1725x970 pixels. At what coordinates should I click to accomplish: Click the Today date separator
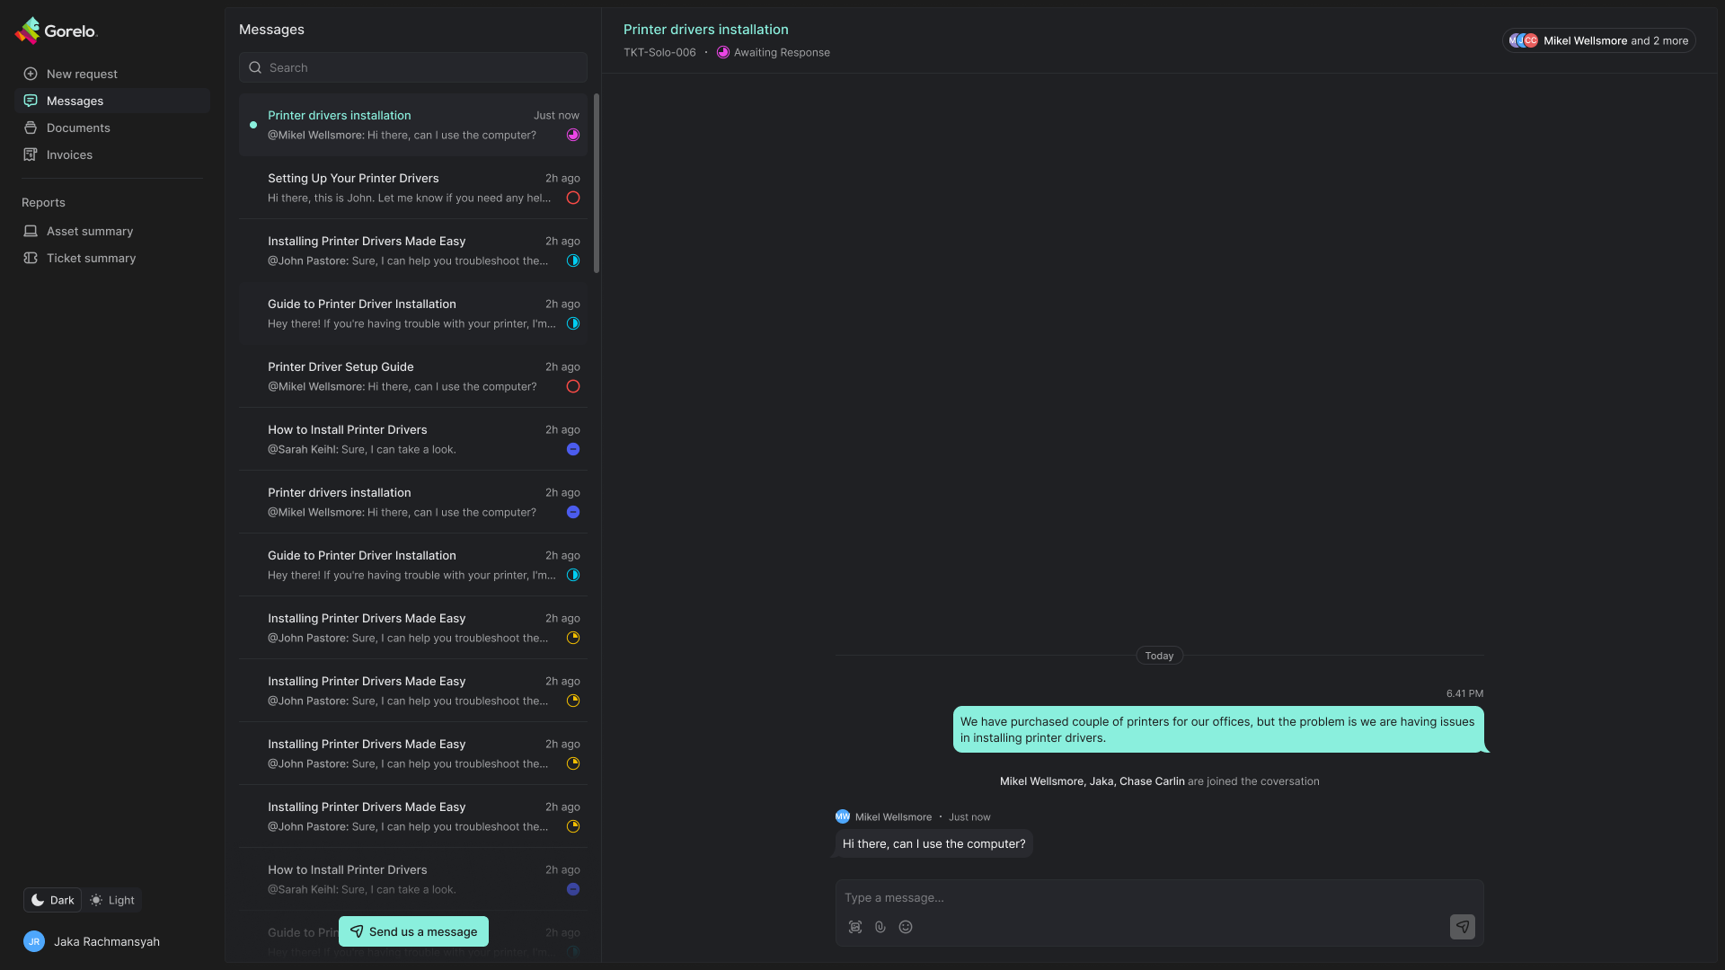1159,656
